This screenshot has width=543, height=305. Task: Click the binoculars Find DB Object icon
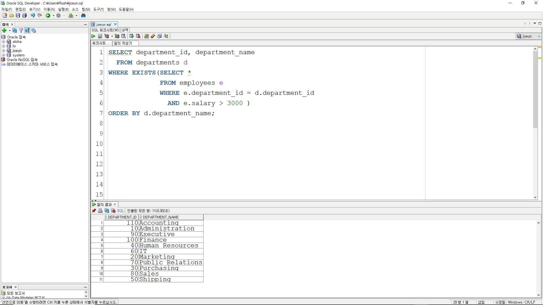83,16
